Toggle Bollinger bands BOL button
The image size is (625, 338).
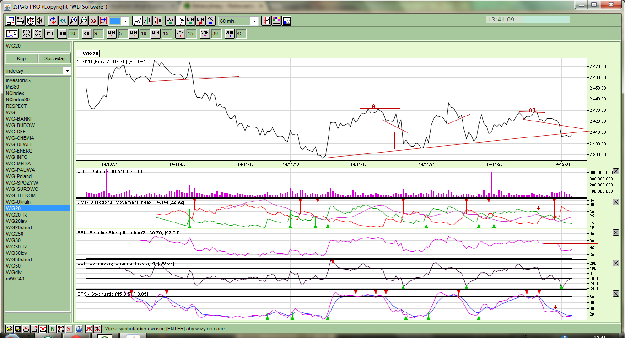[87, 34]
